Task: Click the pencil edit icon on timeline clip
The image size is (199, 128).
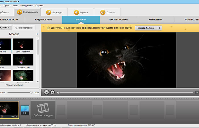Action: [2, 116]
